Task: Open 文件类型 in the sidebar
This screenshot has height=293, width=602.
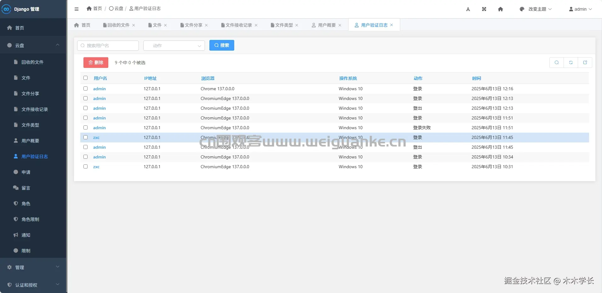Action: 33,125
